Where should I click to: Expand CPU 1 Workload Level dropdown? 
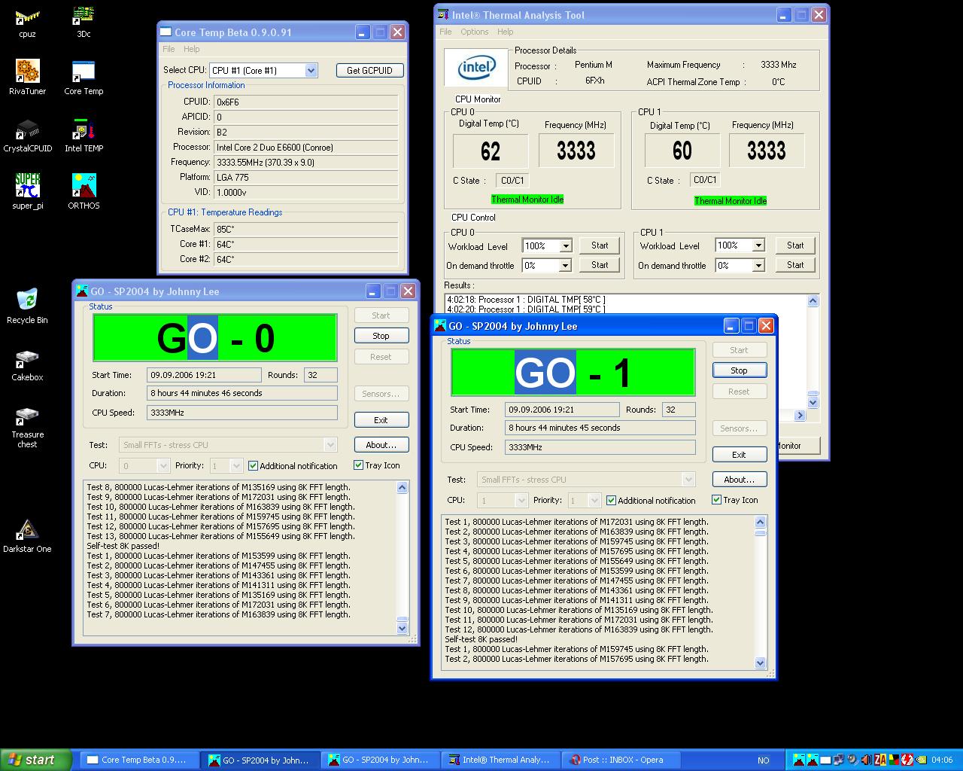coord(758,245)
